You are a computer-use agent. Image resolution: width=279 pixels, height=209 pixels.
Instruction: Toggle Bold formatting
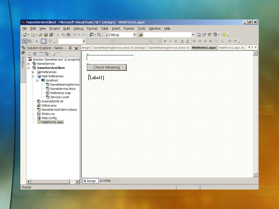click(165, 41)
